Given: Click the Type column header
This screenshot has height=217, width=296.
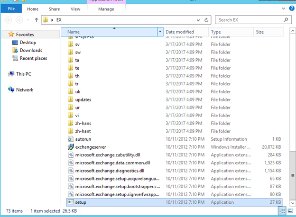Looking at the screenshot, I should coord(216,32).
